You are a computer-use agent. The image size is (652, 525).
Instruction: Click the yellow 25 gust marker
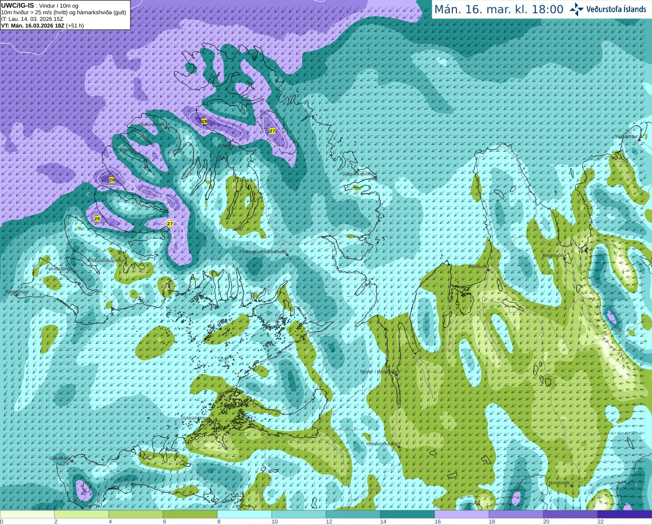(97, 219)
